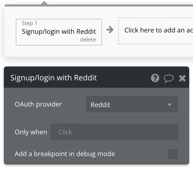Expand the OAuth provider dropdown arrow
The height and width of the screenshot is (170, 193).
tap(170, 105)
